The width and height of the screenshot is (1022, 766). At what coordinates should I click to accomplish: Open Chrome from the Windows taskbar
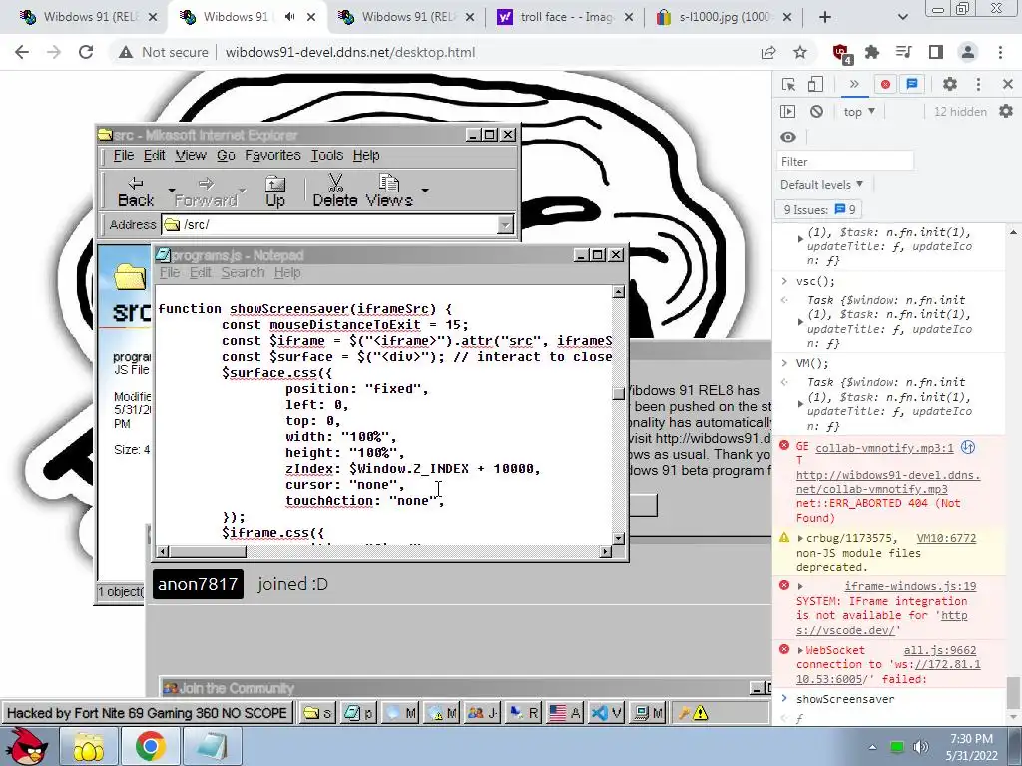coord(150,746)
